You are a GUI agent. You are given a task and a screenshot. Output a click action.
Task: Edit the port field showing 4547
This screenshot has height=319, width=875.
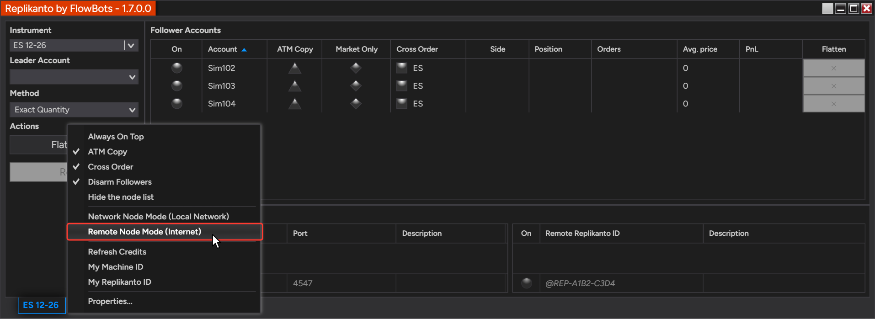(341, 283)
